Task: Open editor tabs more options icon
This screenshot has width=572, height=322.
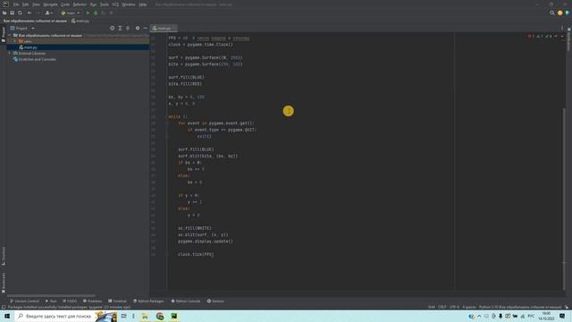Action: [x=562, y=28]
